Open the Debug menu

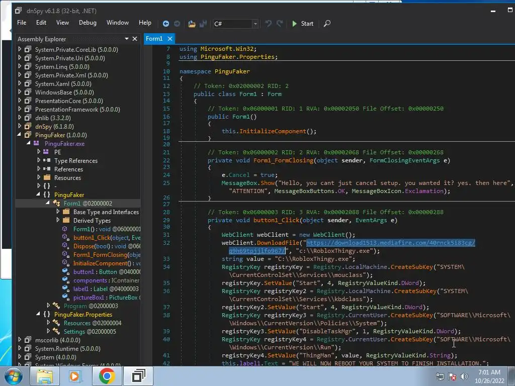(88, 23)
